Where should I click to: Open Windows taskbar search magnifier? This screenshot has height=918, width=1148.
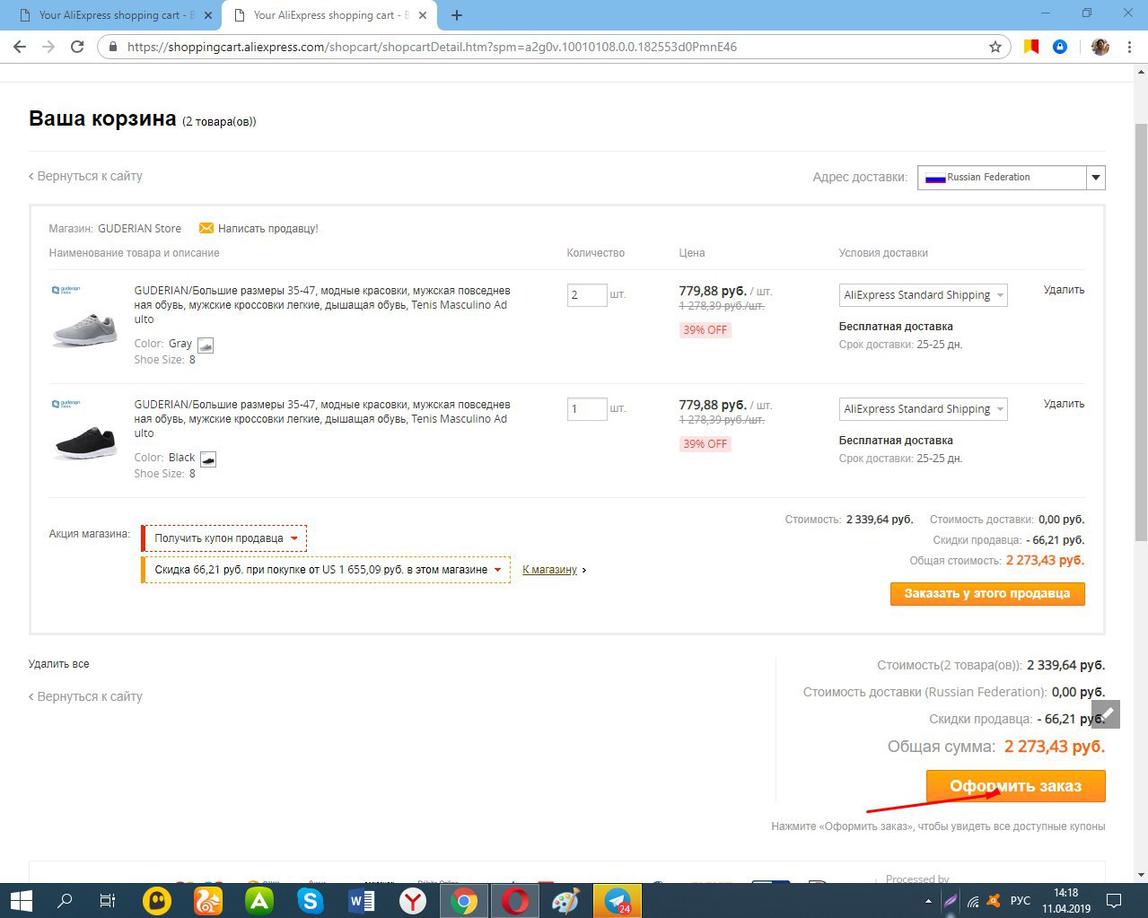65,900
